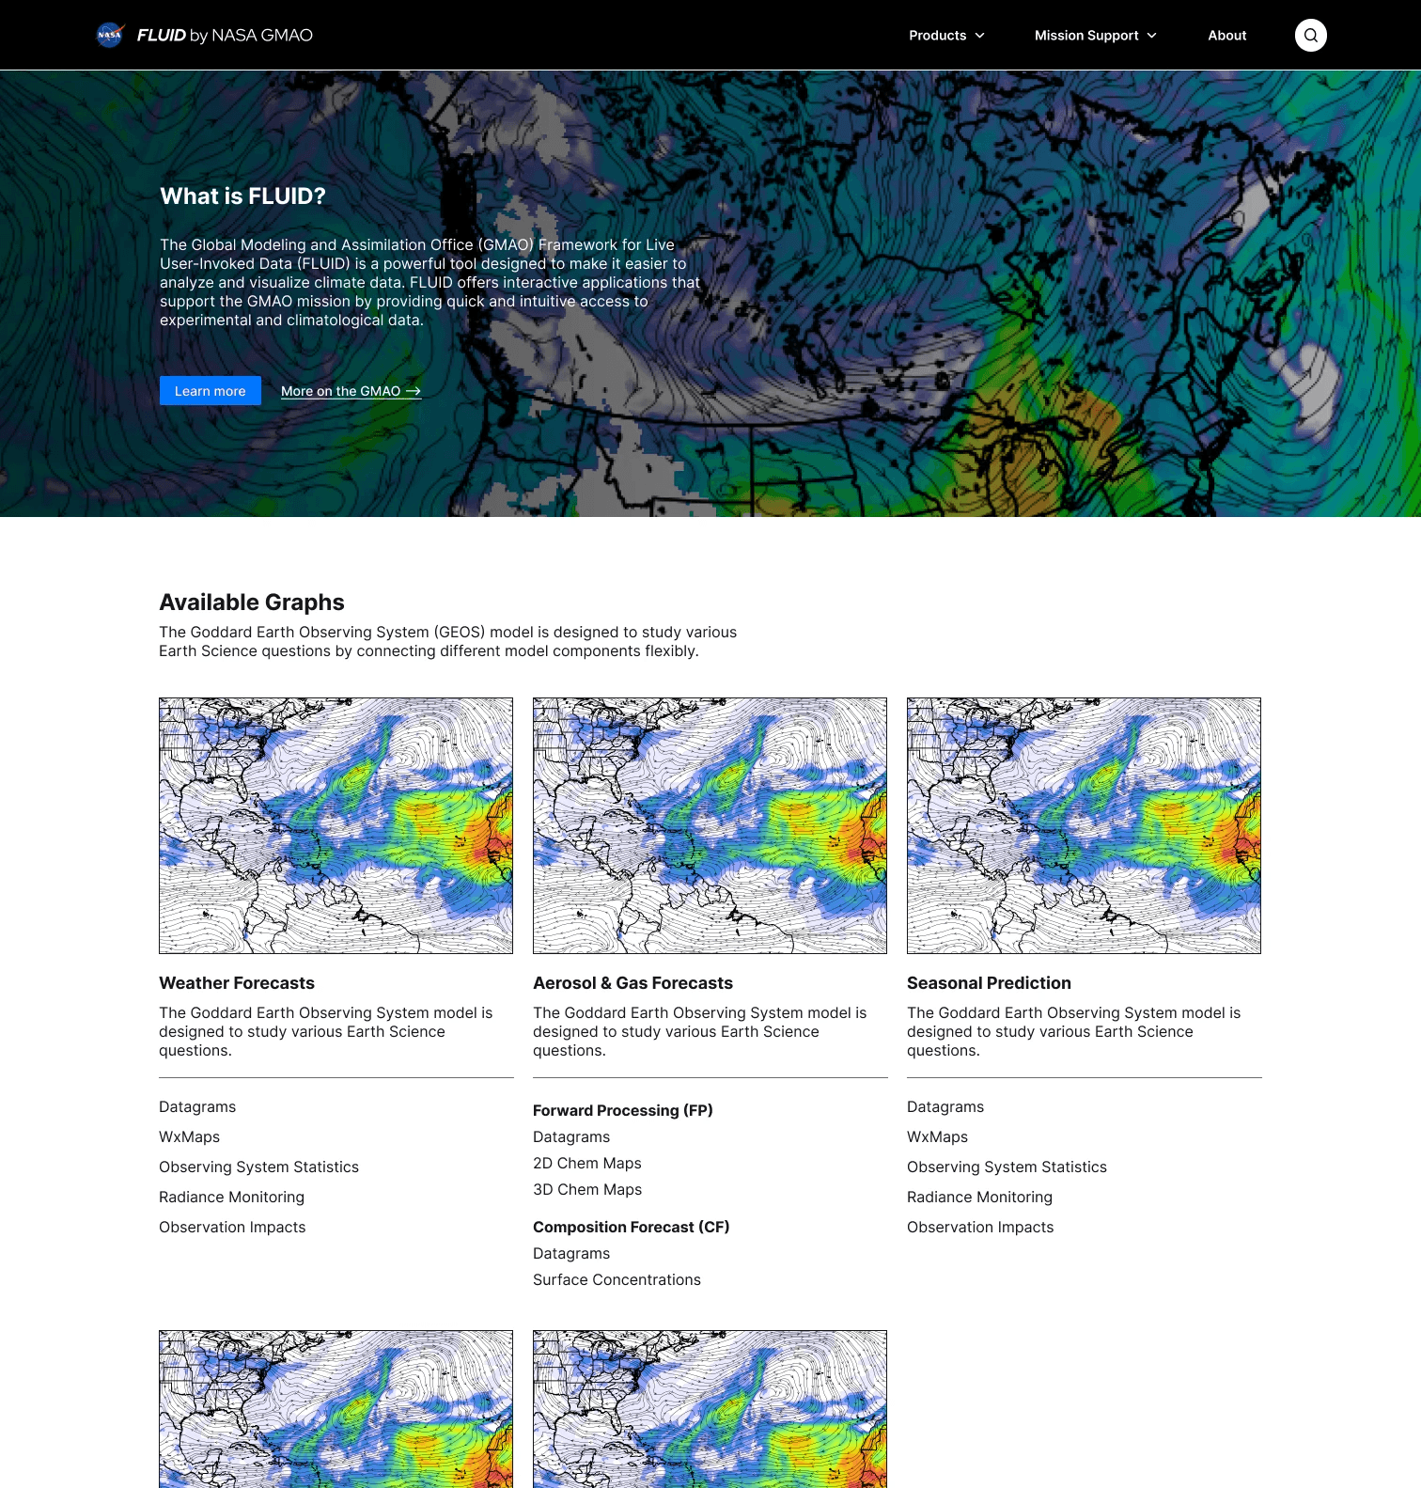Click the Weather Forecasts heading

coord(237,983)
